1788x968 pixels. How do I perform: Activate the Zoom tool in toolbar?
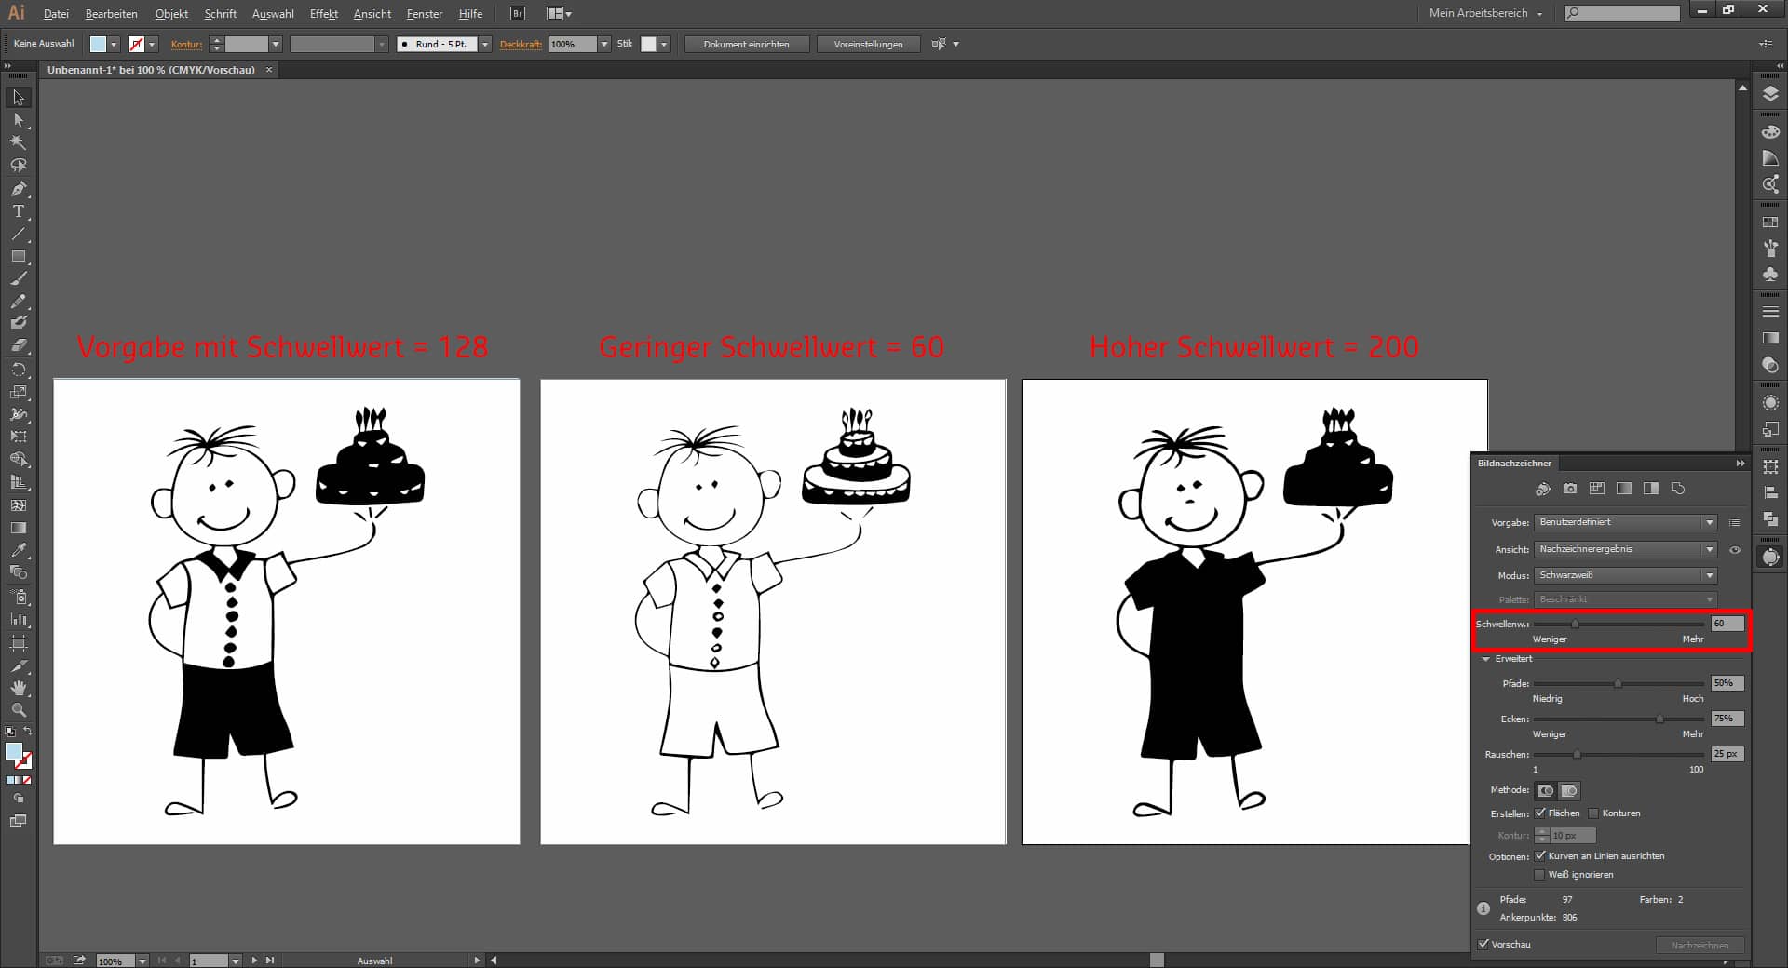coord(19,710)
